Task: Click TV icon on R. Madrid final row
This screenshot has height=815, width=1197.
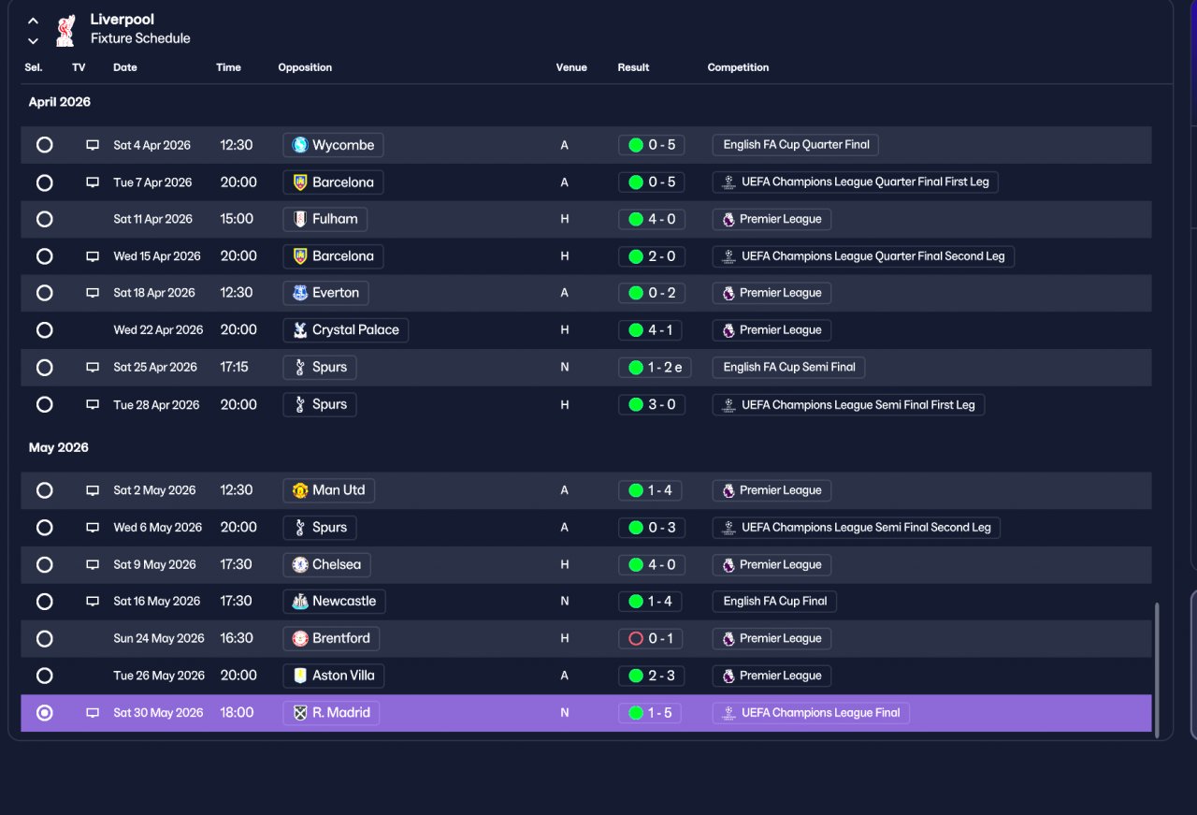Action: pyautogui.click(x=93, y=713)
